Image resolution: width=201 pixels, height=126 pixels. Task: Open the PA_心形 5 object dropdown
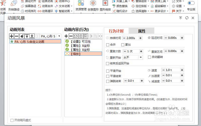click(59, 36)
